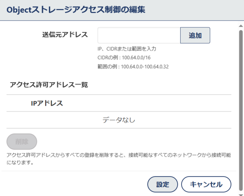The height and width of the screenshot is (196, 244).
Task: Click the vertical scrollbar thumb
Action: (241, 111)
